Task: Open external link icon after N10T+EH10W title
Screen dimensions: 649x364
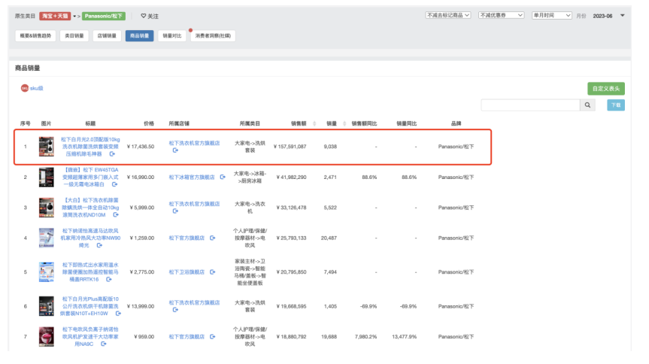Action: pyautogui.click(x=118, y=314)
